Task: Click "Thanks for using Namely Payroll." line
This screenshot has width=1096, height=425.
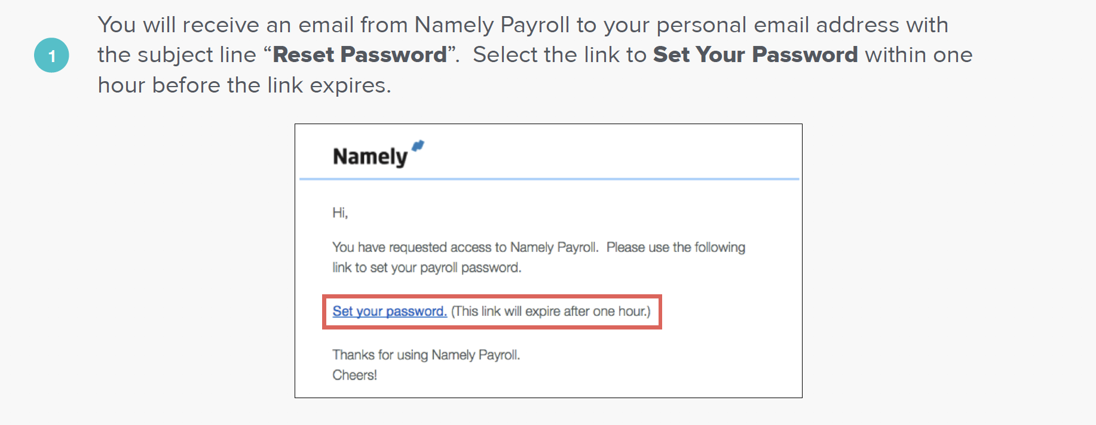Action: [426, 355]
